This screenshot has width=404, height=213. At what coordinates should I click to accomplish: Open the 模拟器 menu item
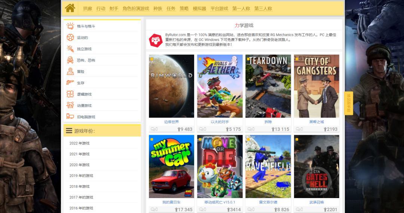pos(199,9)
